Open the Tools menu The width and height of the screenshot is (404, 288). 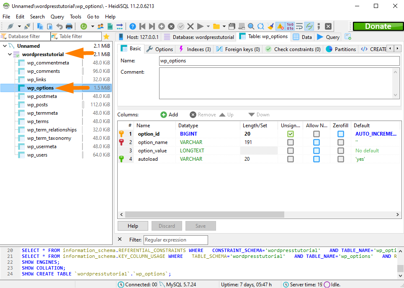point(75,17)
